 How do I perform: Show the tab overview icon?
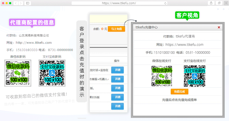tap(219, 3)
